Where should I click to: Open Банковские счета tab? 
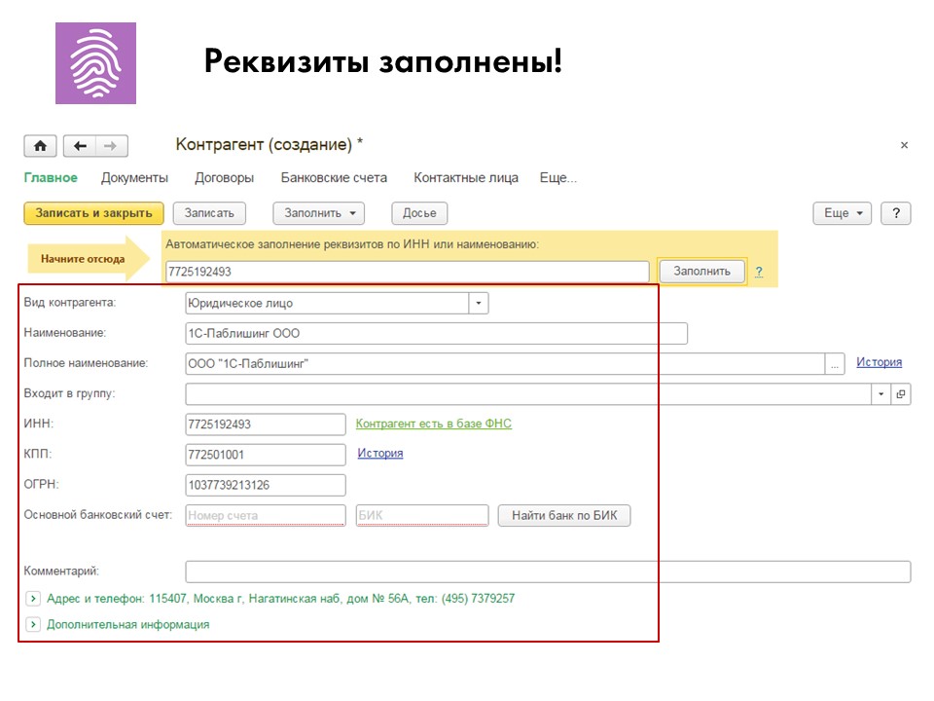[x=334, y=177]
